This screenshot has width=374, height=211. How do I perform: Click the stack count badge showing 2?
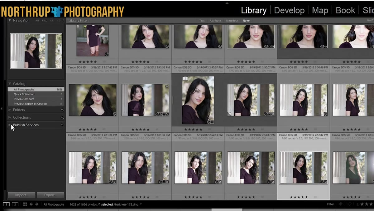click(185, 79)
